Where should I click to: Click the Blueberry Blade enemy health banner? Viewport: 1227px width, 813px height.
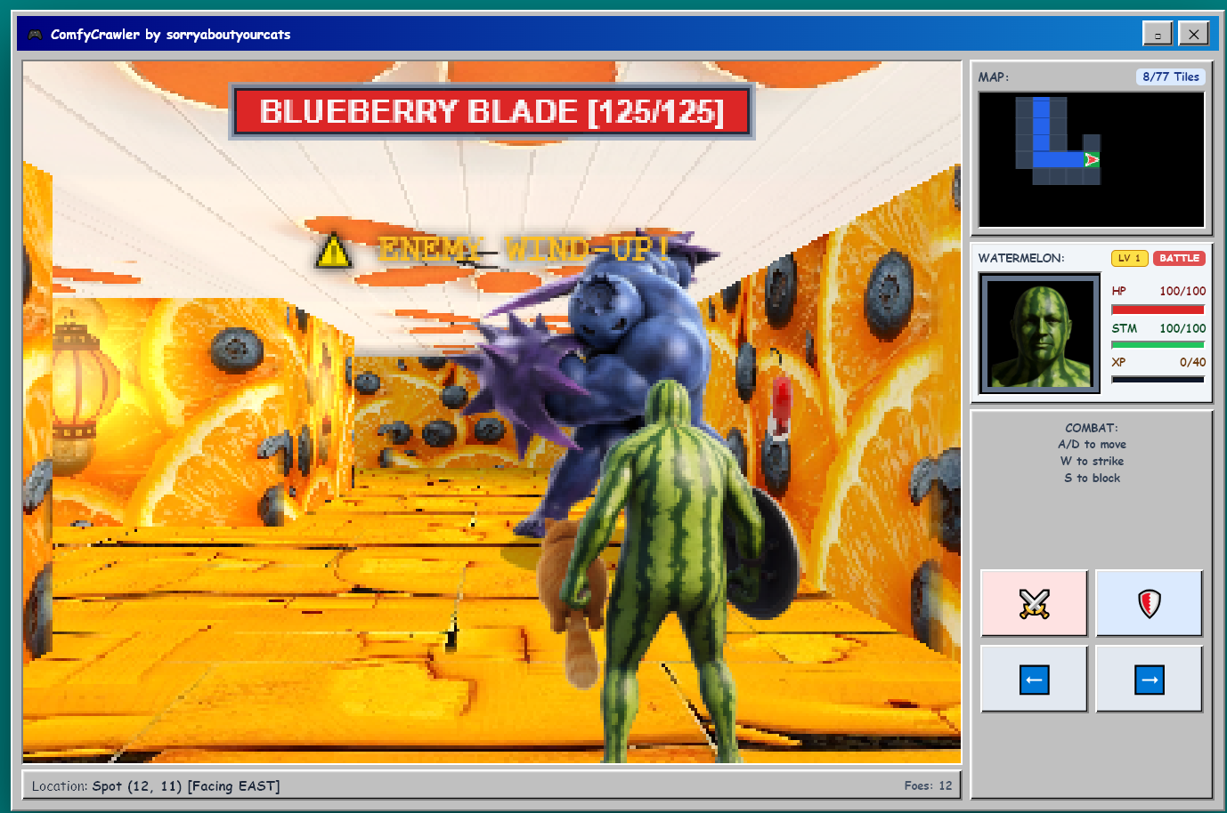492,112
